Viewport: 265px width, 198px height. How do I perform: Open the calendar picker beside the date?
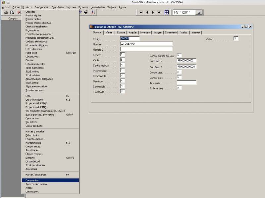199,12
